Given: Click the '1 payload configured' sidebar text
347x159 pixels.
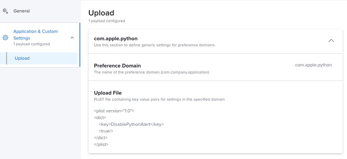Looking at the screenshot, I should (32, 44).
